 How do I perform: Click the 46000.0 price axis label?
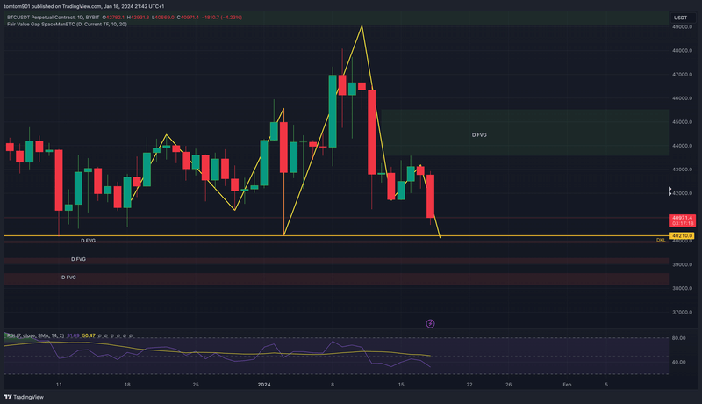click(x=683, y=98)
